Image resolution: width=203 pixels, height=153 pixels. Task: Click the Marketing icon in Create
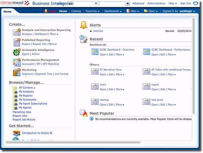click(17, 72)
